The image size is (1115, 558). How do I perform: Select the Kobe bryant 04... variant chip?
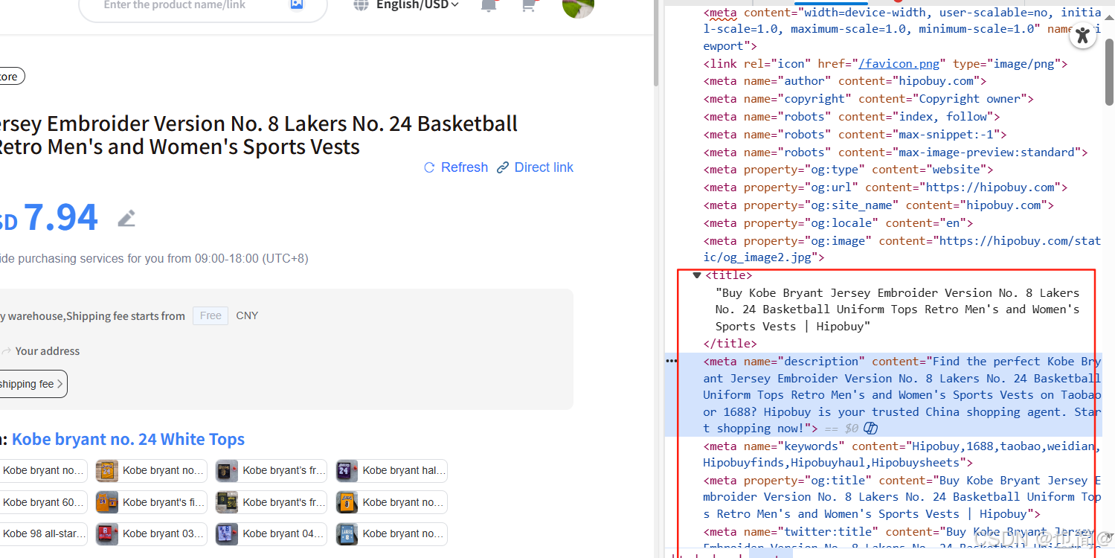(x=271, y=533)
